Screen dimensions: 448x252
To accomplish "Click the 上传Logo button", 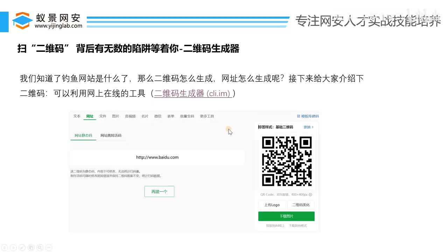I will (x=272, y=205).
